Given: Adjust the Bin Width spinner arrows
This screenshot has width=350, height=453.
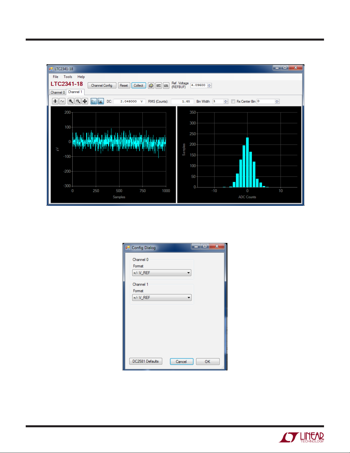Looking at the screenshot, I should 226,101.
